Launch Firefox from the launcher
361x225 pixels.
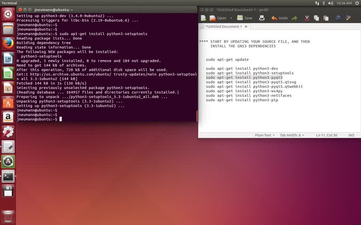(x=8, y=44)
